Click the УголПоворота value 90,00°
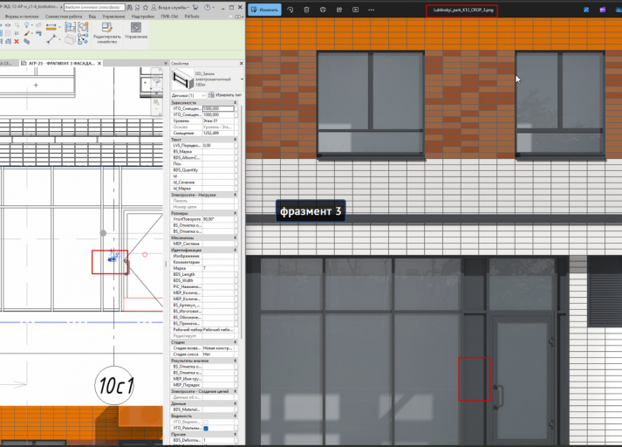The width and height of the screenshot is (622, 447). [x=218, y=219]
